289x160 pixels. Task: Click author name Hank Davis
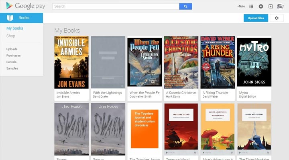tap(173, 96)
